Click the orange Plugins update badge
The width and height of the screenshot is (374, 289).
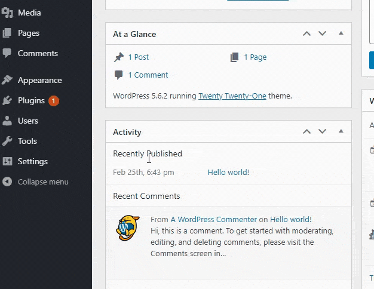(x=54, y=101)
